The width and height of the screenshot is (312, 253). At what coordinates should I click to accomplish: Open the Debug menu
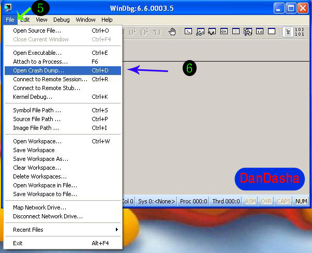point(62,20)
